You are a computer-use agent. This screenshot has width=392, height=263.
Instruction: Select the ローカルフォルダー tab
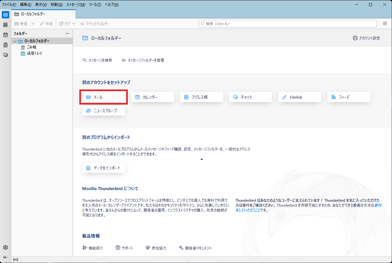tap(44, 14)
